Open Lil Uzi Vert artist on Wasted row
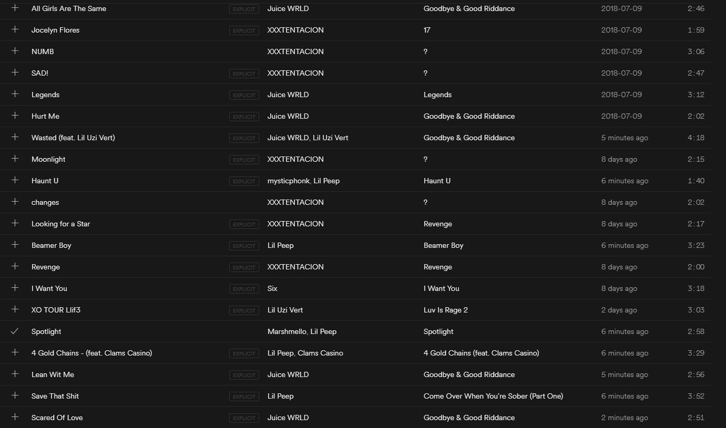Screen dimensions: 726x428 click(x=331, y=138)
